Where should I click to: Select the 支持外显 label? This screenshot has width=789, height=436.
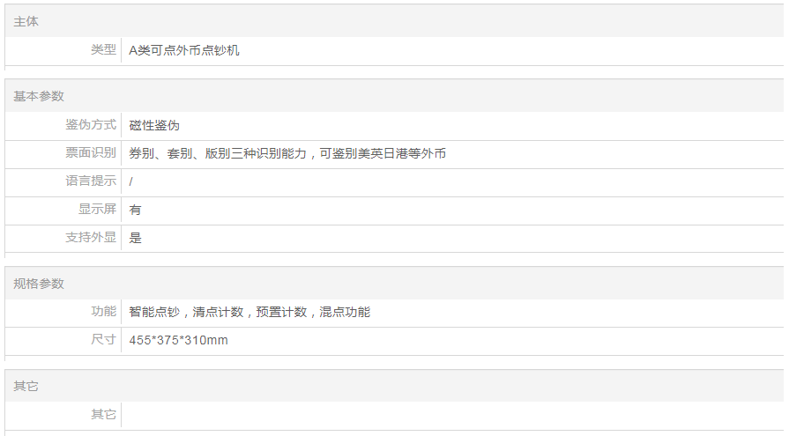91,238
